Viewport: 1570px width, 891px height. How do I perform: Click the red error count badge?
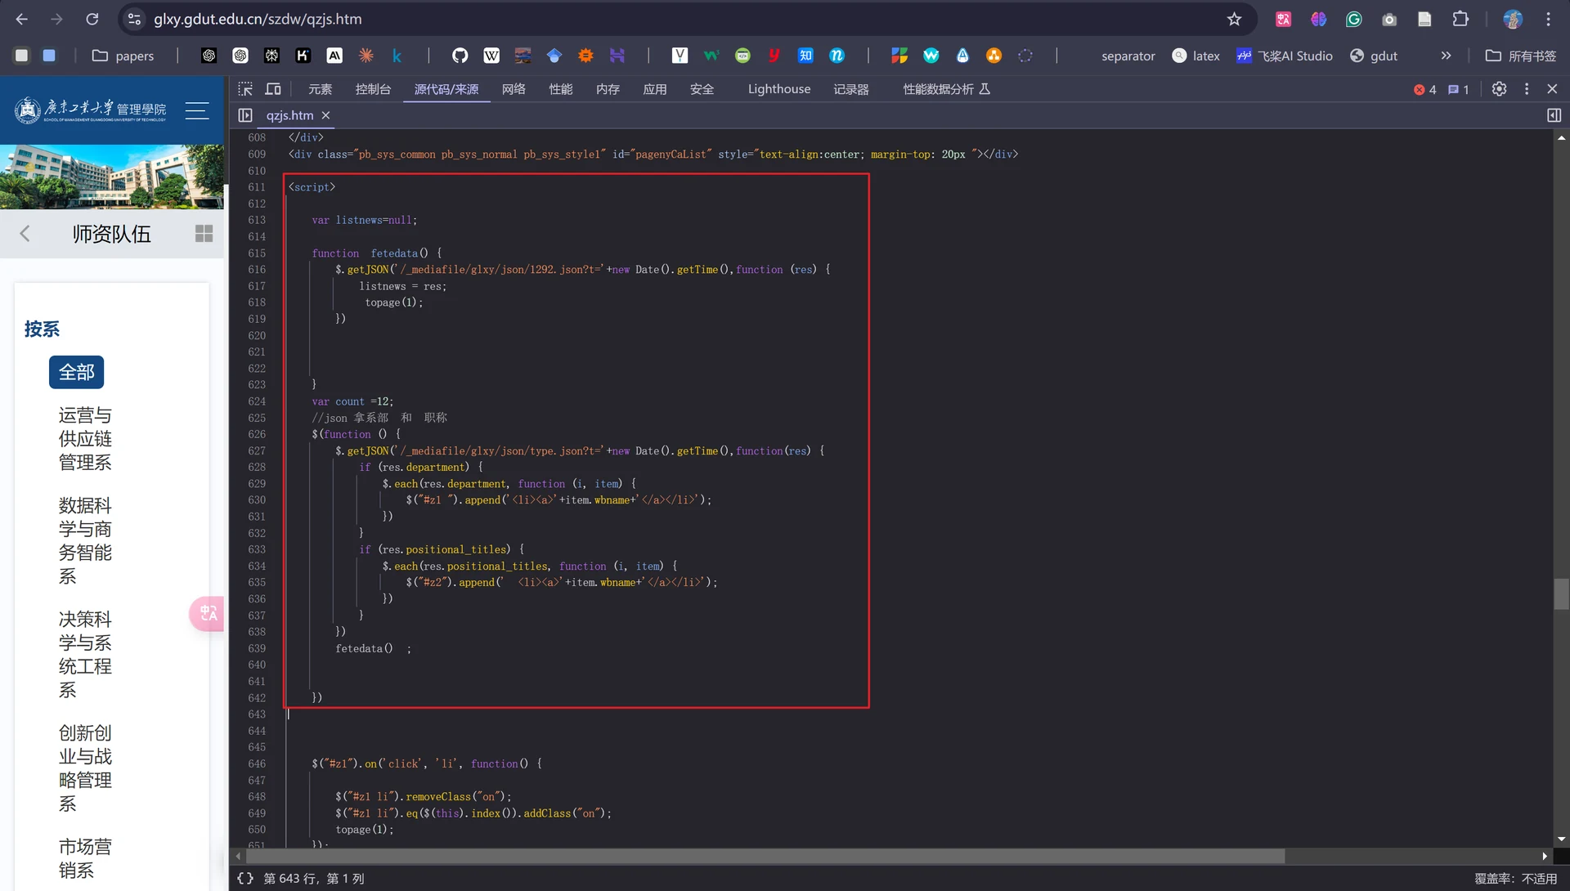coord(1425,90)
